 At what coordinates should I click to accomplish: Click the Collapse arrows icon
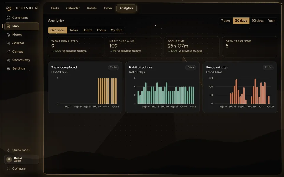(x=8, y=169)
